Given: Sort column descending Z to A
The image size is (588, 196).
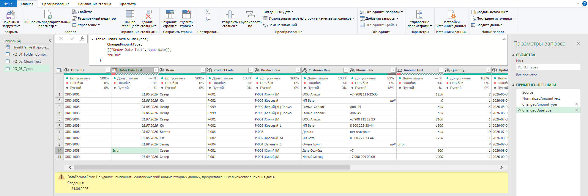Looking at the screenshot, I should tap(208, 18).
